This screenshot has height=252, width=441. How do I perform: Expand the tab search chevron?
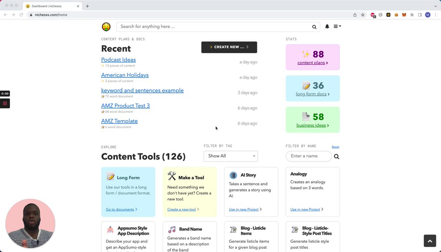pyautogui.click(x=435, y=6)
